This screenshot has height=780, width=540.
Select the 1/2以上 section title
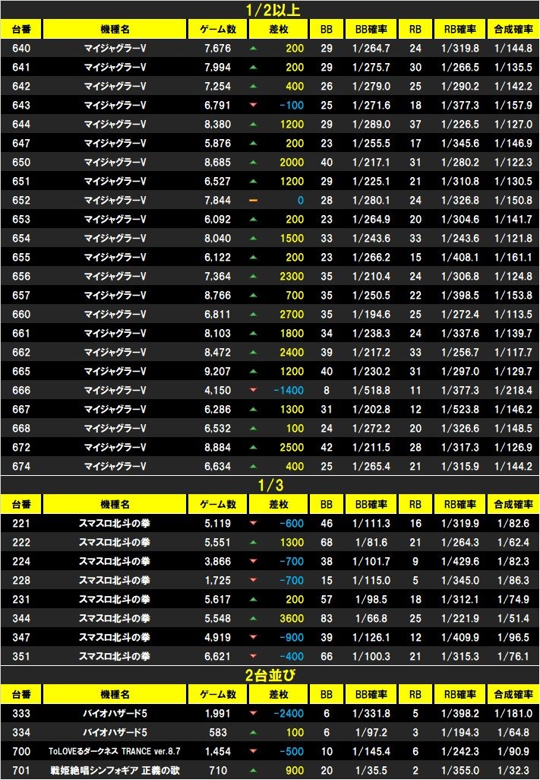pyautogui.click(x=273, y=10)
